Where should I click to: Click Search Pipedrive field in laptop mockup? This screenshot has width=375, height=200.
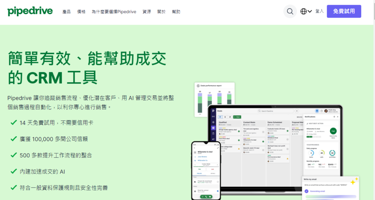point(275,111)
